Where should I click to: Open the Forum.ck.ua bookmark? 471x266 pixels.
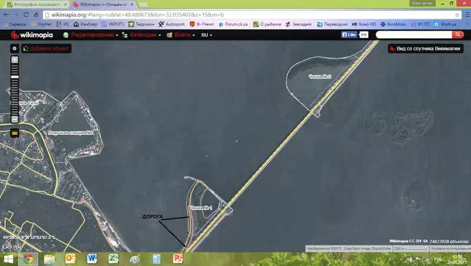point(233,24)
